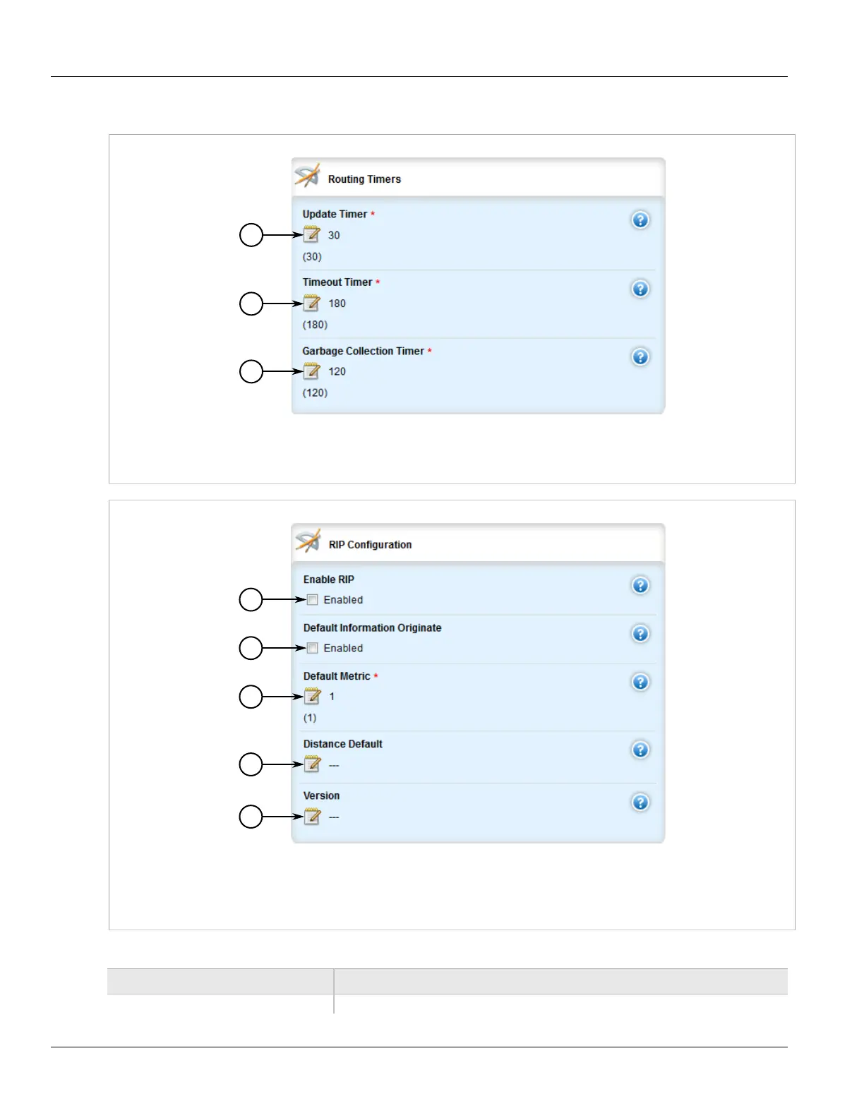Click edit icon for Garbage Collection Timer
864x1118 pixels.
point(312,371)
